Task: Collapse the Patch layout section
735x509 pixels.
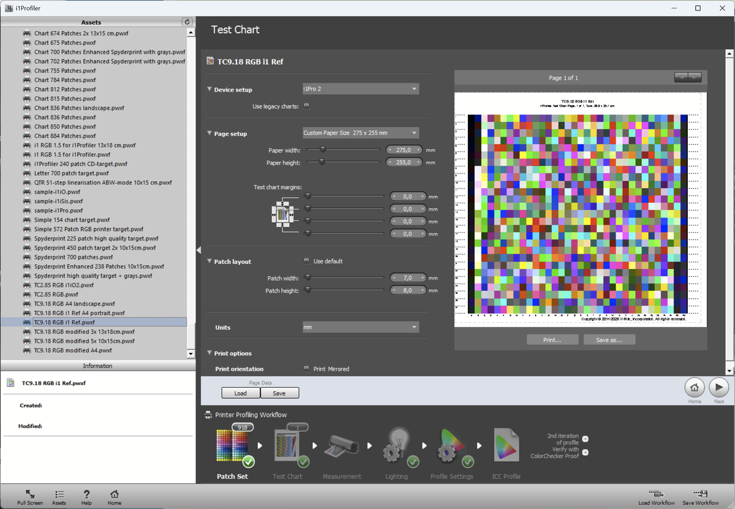Action: 210,262
